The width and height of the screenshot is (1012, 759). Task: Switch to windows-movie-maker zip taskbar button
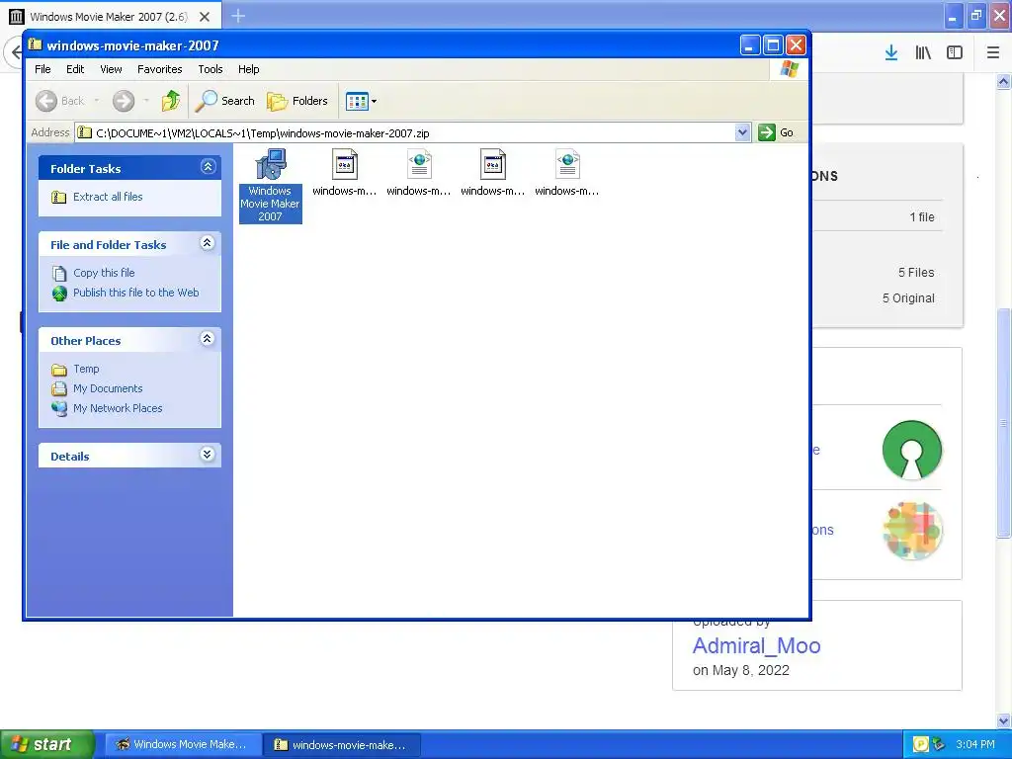click(342, 745)
